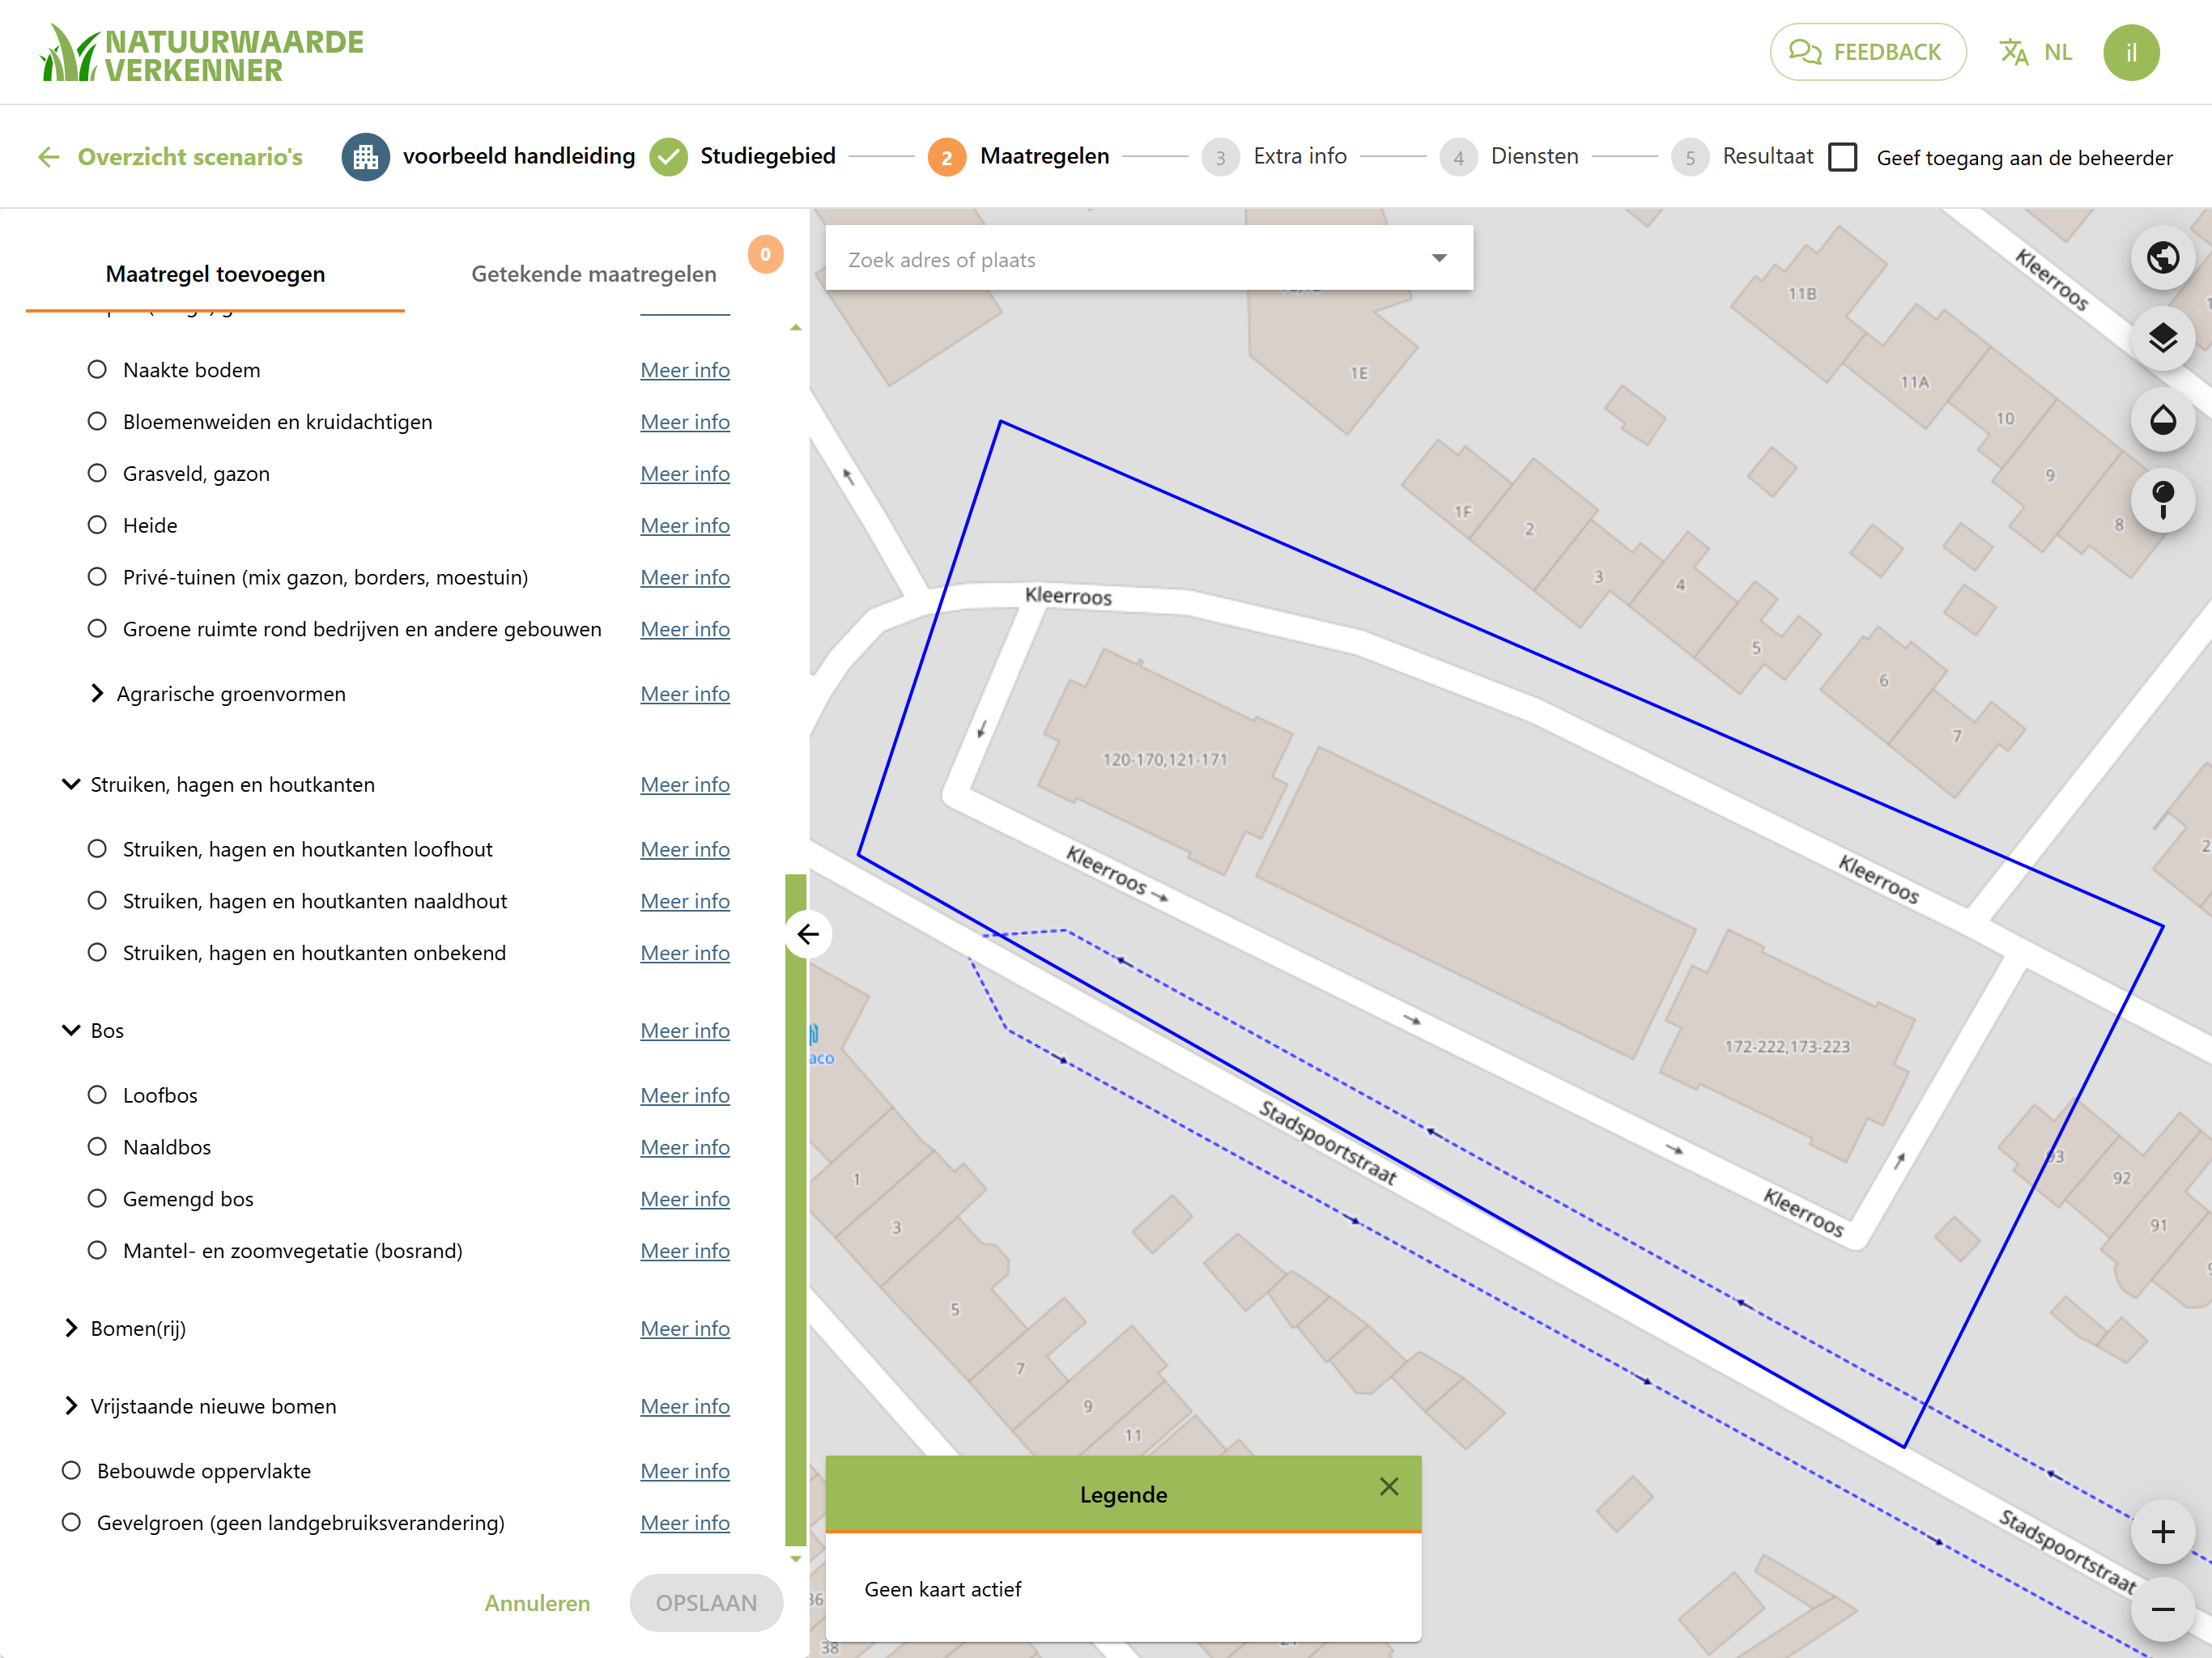2212x1658 pixels.
Task: Click the building icon beside voorbeeld handleiding
Action: [365, 157]
